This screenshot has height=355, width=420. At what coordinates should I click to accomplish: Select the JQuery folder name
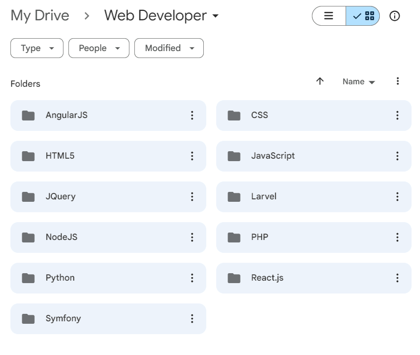click(x=60, y=197)
